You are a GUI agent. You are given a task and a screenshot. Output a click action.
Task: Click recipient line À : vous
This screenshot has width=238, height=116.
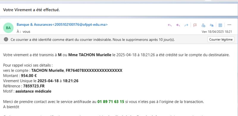coord(24,32)
